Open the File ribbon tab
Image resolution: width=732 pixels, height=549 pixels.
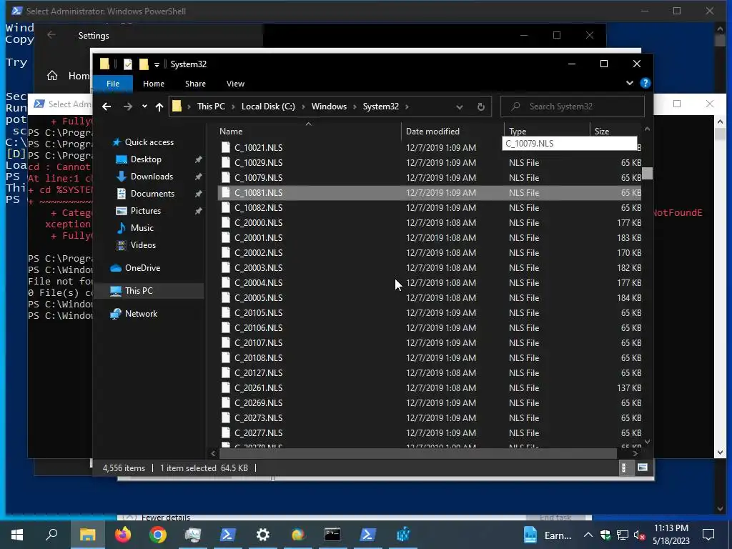113,84
